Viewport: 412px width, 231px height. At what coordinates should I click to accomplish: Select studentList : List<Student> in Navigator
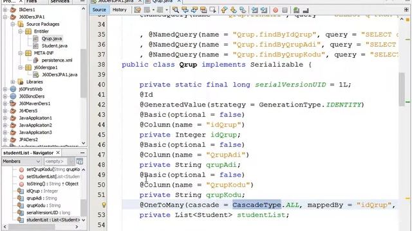point(53,220)
